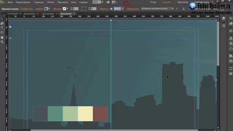Open the Text panel icon

pyautogui.click(x=230, y=18)
